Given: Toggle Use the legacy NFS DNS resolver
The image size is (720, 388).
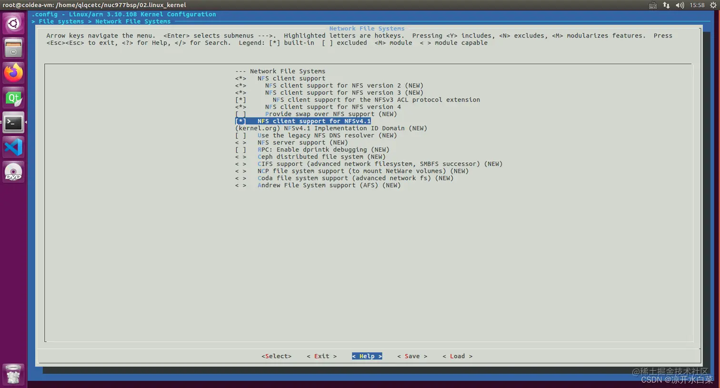Looking at the screenshot, I should click(x=316, y=136).
